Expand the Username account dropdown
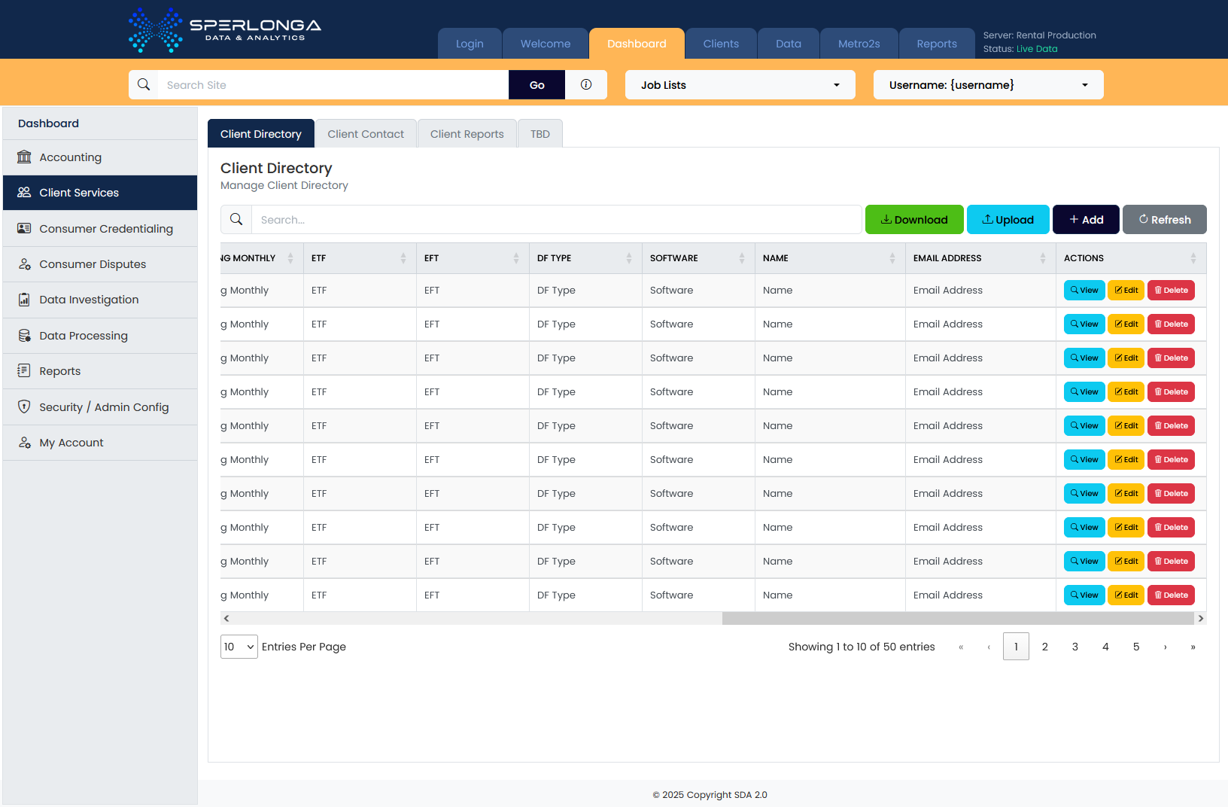This screenshot has width=1228, height=807. coord(988,85)
